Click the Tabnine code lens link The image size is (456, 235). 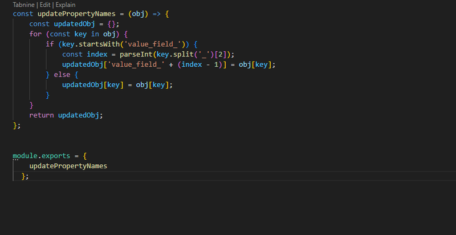(25, 5)
